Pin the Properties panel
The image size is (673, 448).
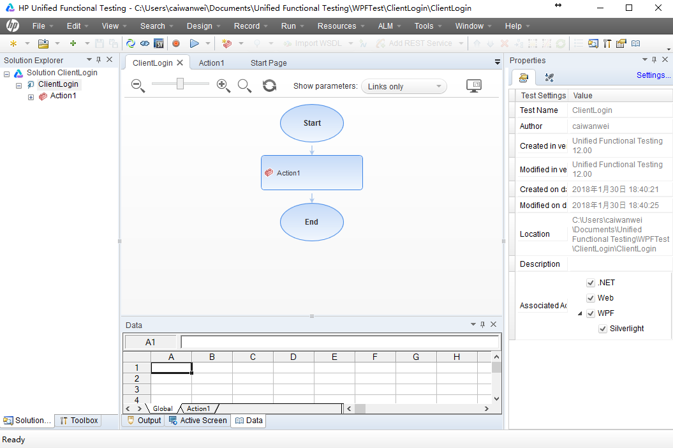coord(654,60)
